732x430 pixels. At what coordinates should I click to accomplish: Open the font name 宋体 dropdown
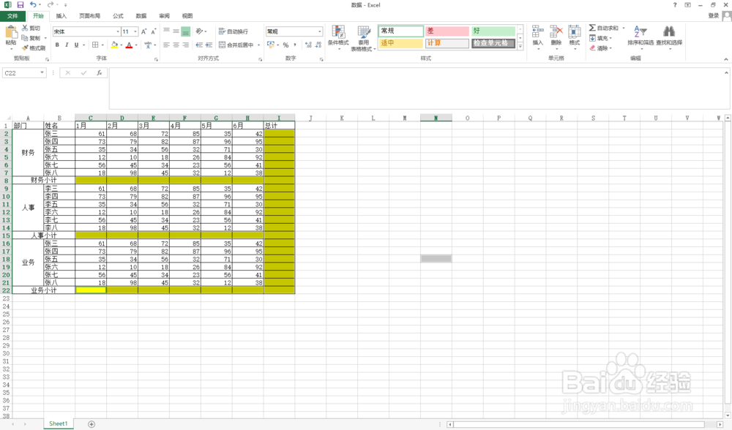point(118,31)
